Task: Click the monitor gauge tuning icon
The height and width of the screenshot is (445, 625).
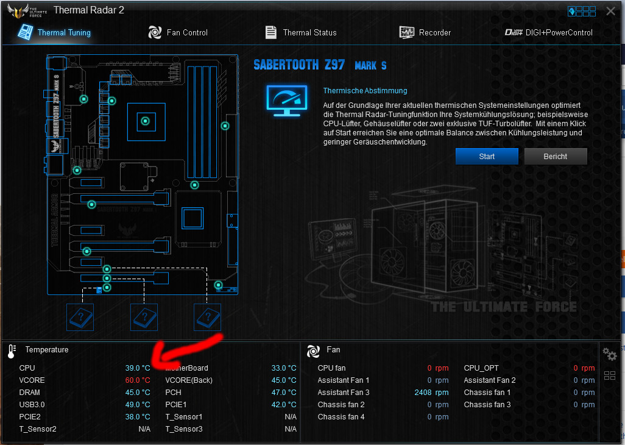Action: coord(287,100)
